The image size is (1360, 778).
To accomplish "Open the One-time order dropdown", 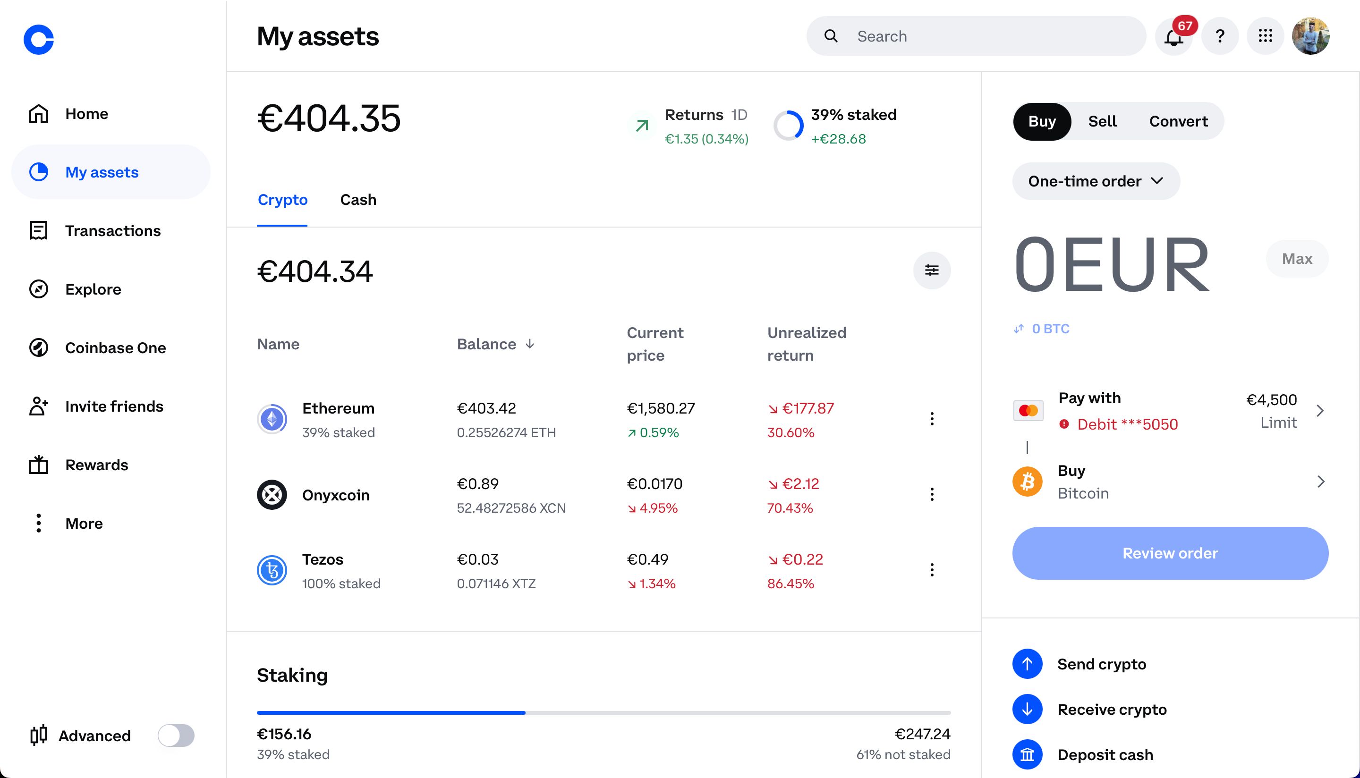I will pyautogui.click(x=1096, y=181).
